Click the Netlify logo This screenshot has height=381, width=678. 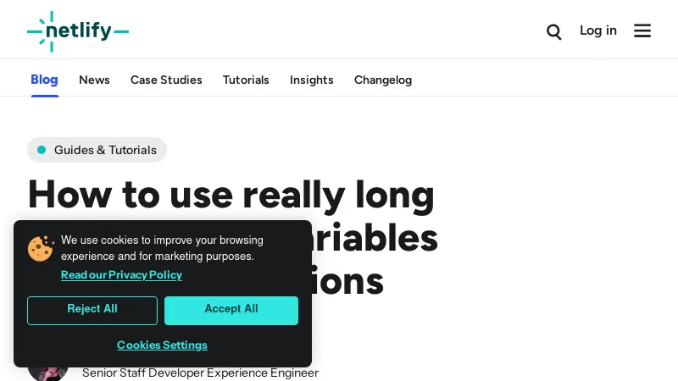point(78,31)
